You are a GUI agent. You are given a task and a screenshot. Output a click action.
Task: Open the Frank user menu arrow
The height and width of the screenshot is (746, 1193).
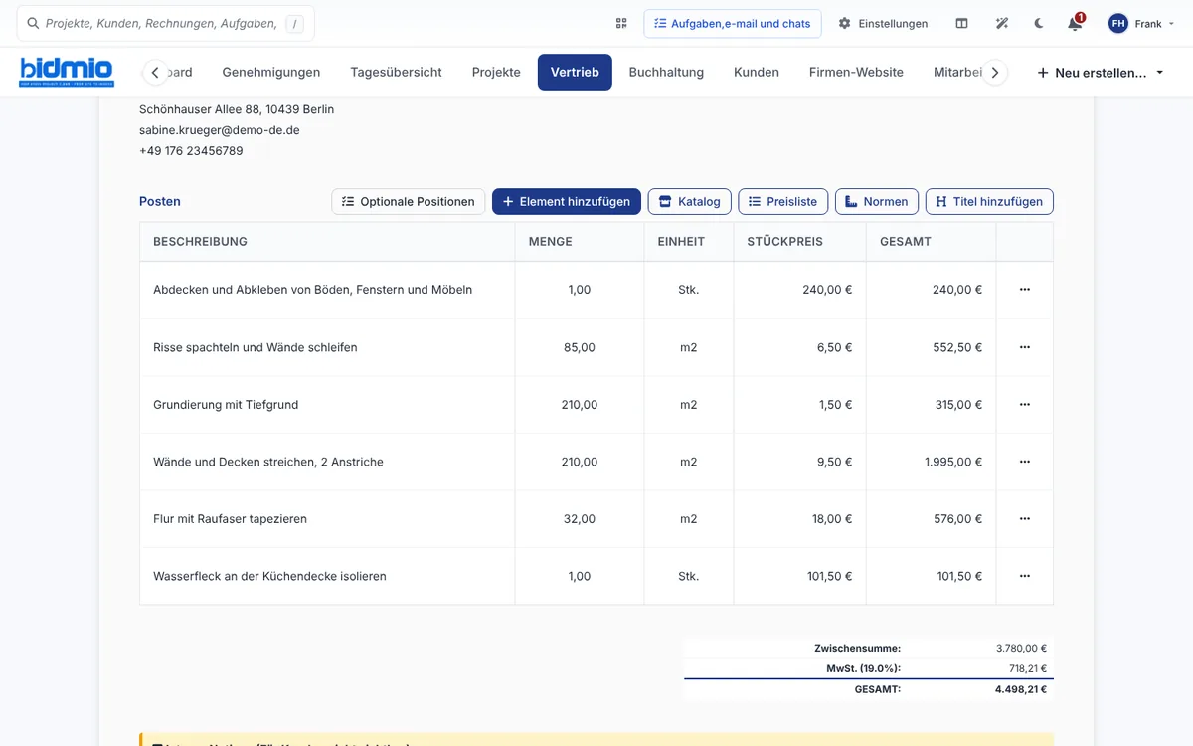(x=1170, y=23)
